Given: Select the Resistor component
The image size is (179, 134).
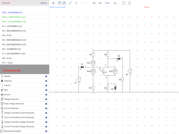Looking at the screenshot, I should tap(25, 76).
